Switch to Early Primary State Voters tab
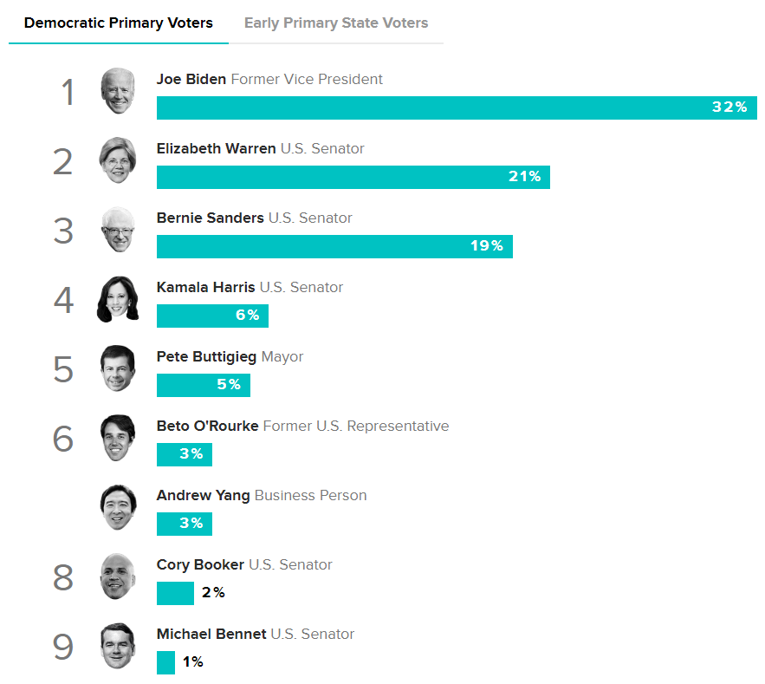765x684 pixels. [336, 23]
